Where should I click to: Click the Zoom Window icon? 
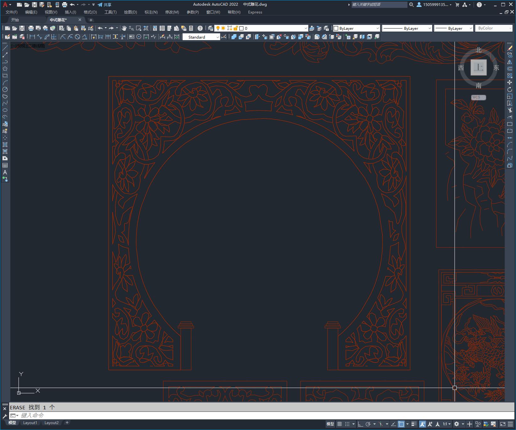(x=139, y=28)
